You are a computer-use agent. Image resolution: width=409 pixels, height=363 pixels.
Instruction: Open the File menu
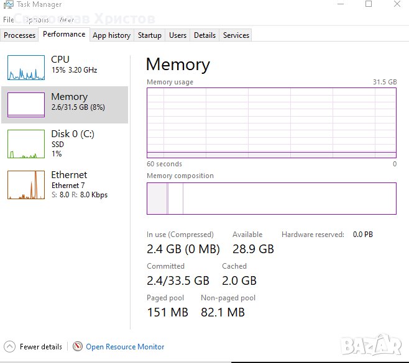click(x=8, y=20)
